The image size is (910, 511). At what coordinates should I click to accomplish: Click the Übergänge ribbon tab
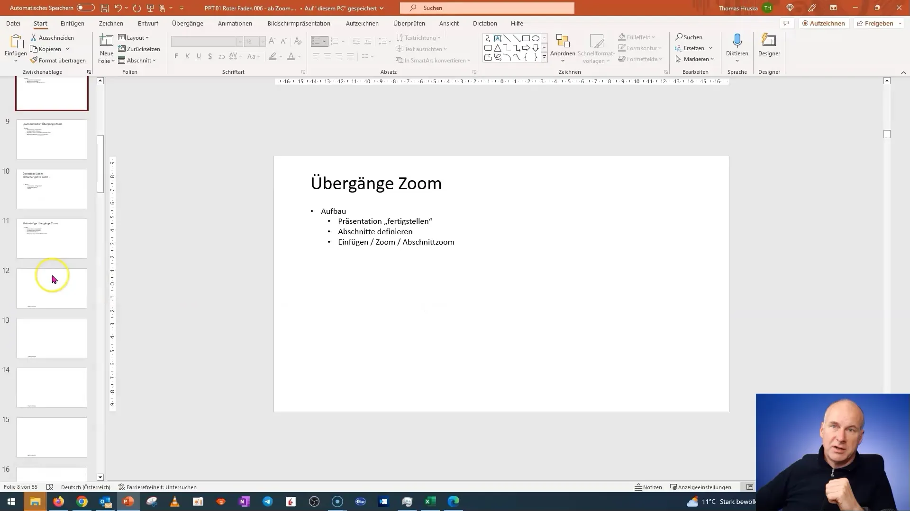tap(187, 23)
